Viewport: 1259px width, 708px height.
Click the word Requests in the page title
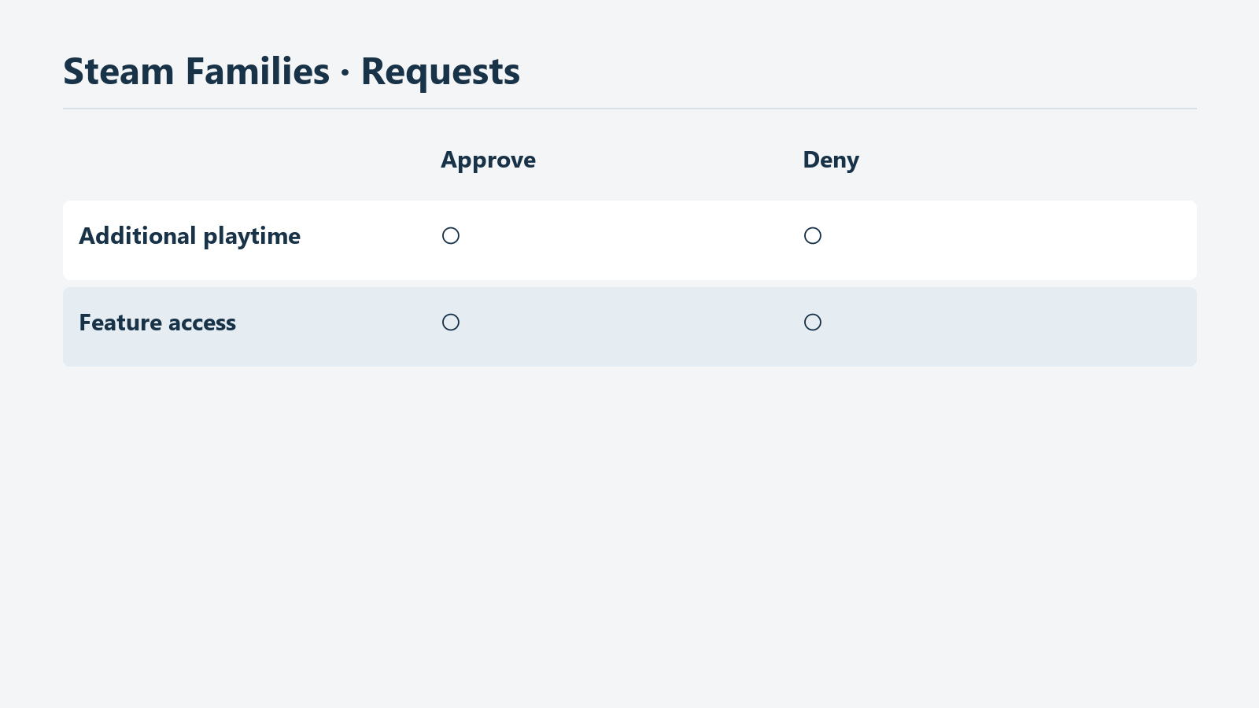coord(440,72)
